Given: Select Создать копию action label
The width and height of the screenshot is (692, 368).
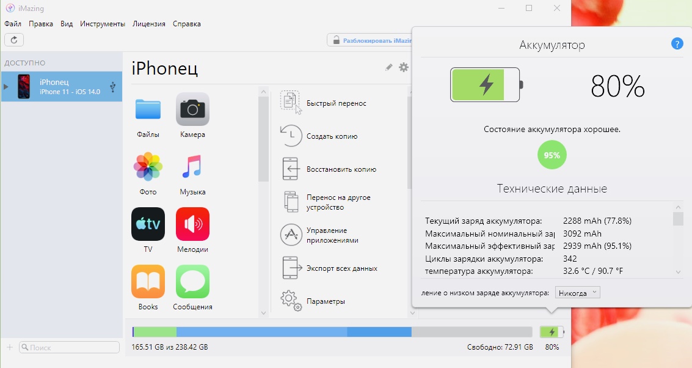Looking at the screenshot, I should tap(332, 136).
